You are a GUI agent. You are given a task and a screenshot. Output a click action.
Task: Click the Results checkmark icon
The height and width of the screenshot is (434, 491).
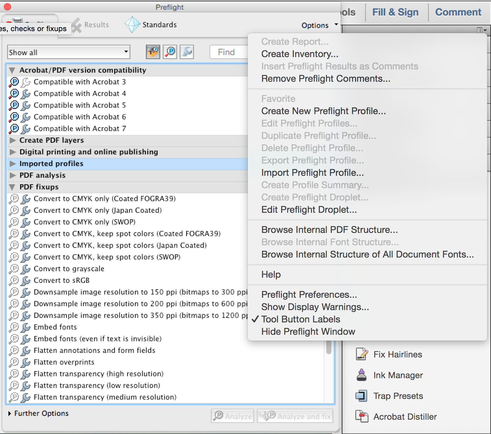76,25
